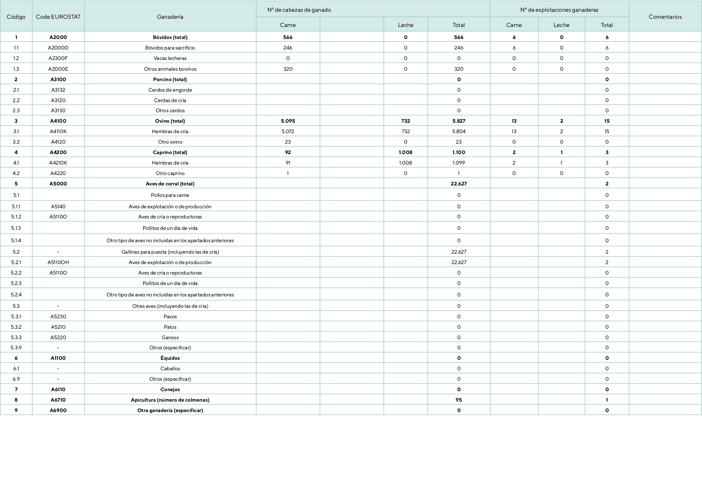Select the Conejos row label
Screen dimensions: 702x491
170,390
